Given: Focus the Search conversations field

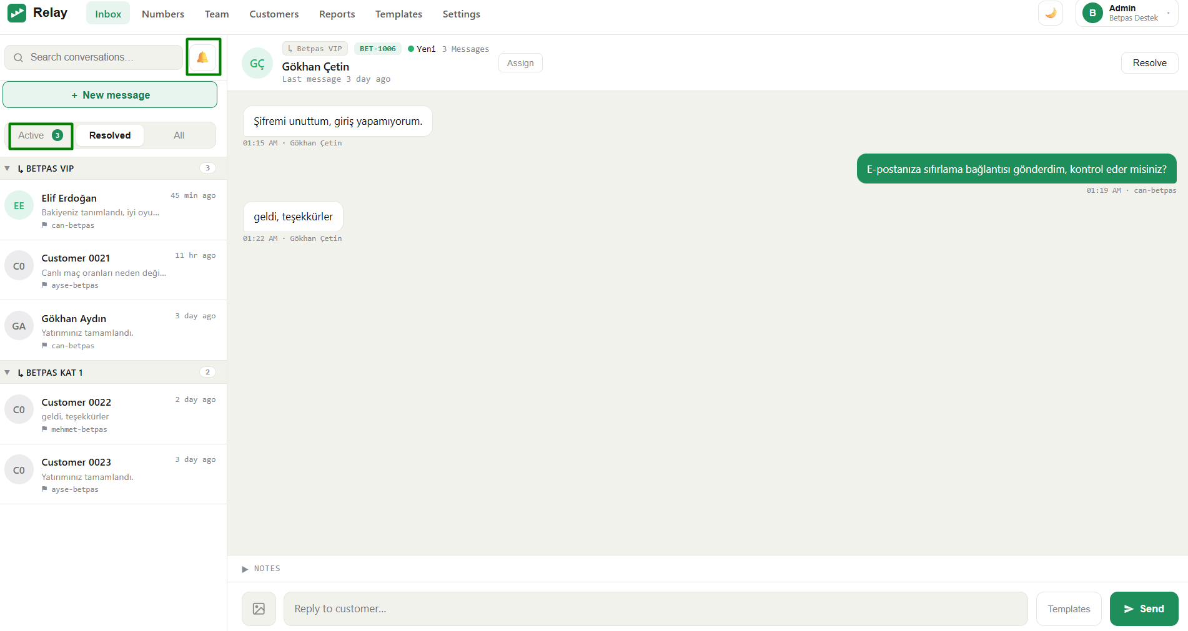Looking at the screenshot, I should click(x=94, y=57).
